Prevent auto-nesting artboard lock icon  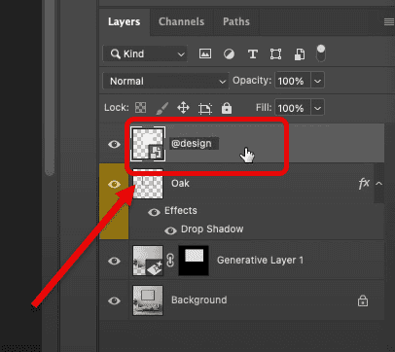[x=205, y=108]
